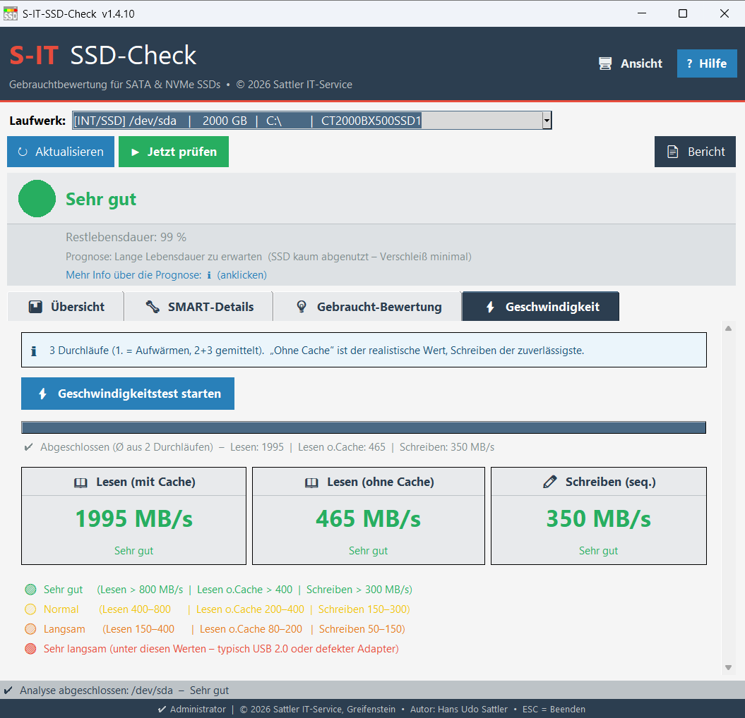
Task: Click the Prognose lifetime text line
Action: pyautogui.click(x=268, y=257)
